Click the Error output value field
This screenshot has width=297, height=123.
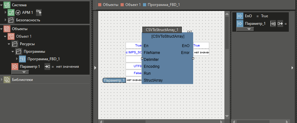(x=201, y=52)
